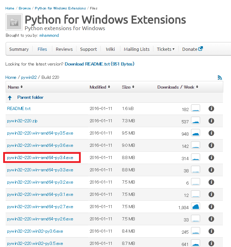Open download stats chart for pywin32-220.zip
The image size is (231, 247).
click(x=196, y=121)
